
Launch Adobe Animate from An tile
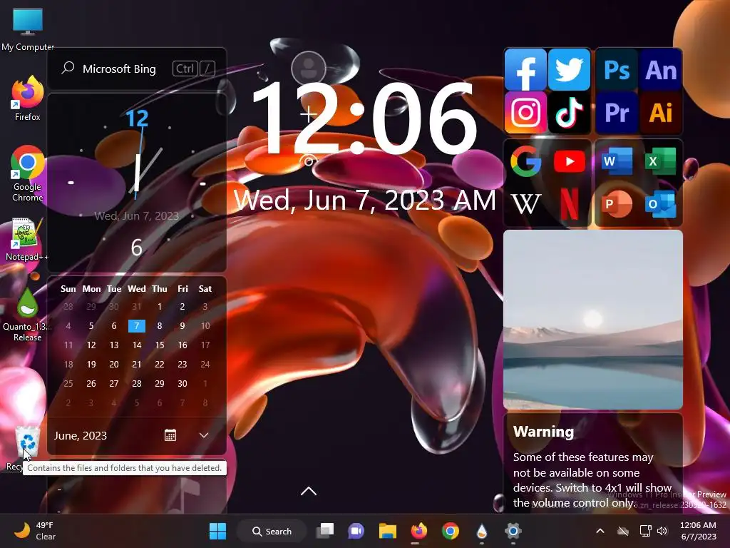click(661, 69)
